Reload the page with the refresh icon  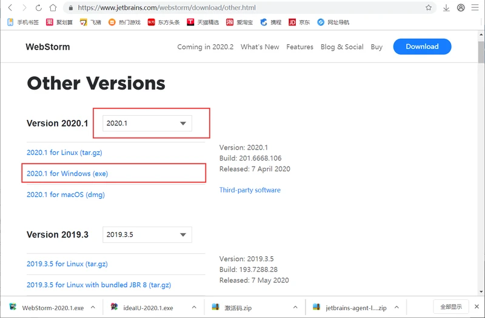(39, 8)
